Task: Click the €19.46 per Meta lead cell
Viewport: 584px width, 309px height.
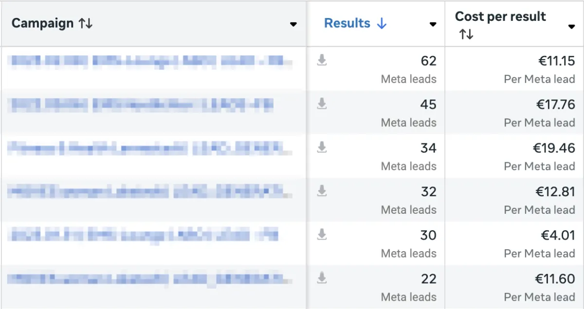Action: [x=555, y=148]
